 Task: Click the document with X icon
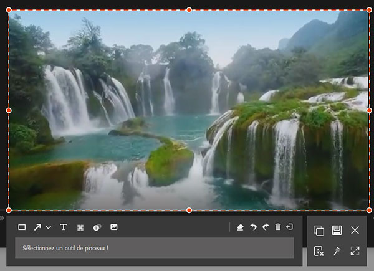[319, 251]
